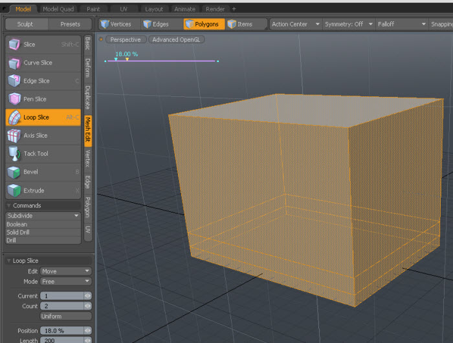
Task: Activate the Edge Slice tool
Action: pos(36,81)
